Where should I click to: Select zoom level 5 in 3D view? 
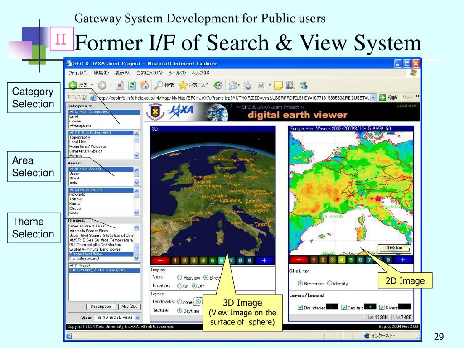point(212,261)
